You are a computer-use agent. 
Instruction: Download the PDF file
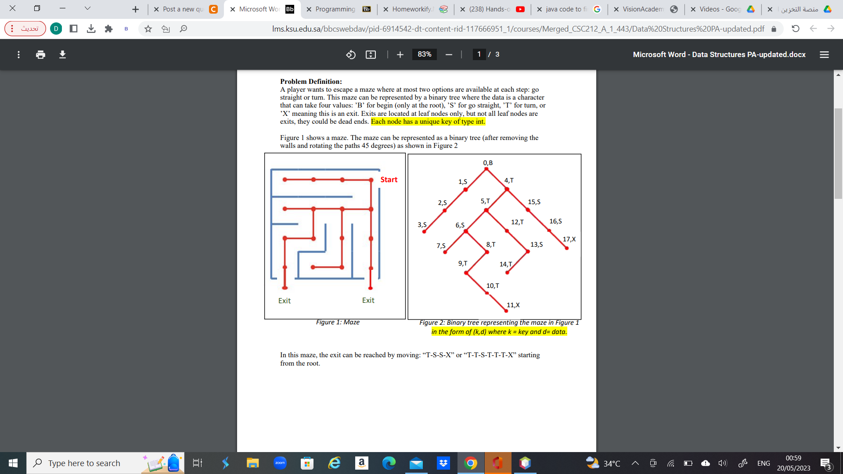[62, 54]
